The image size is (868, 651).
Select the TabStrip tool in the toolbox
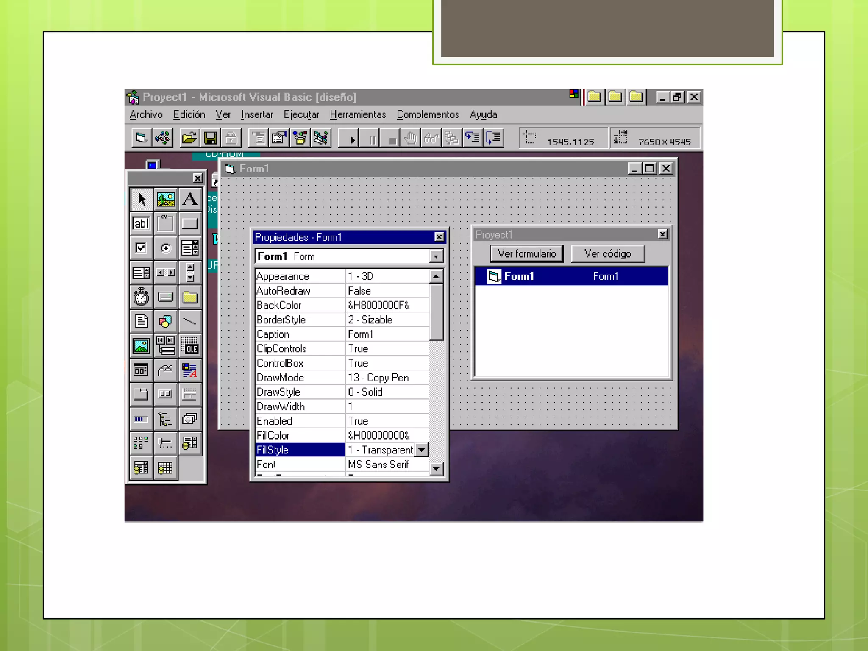point(141,395)
